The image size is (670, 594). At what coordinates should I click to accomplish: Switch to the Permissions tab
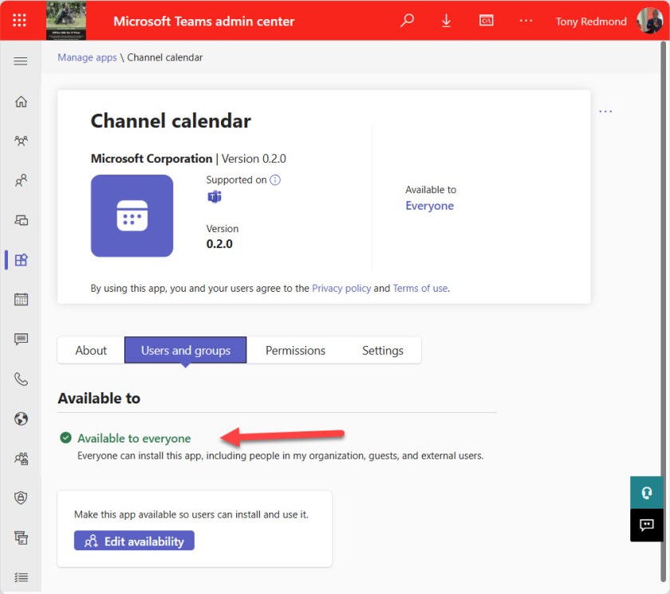pyautogui.click(x=295, y=350)
